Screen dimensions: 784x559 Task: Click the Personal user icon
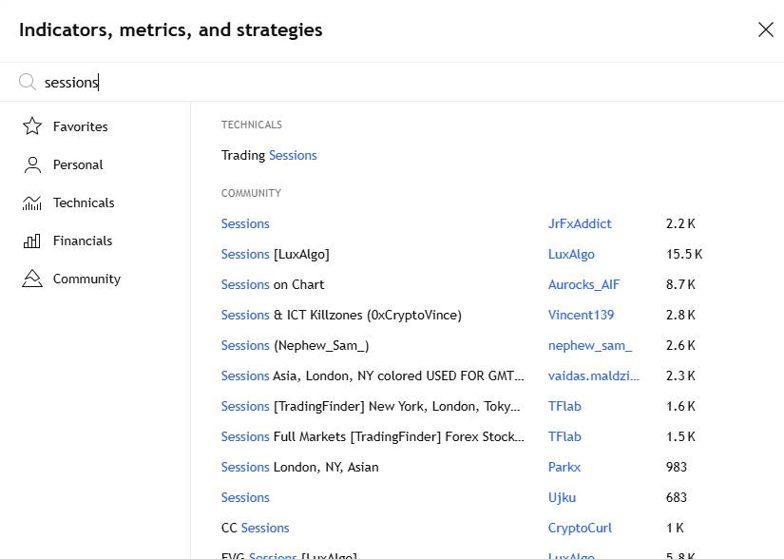click(x=32, y=164)
